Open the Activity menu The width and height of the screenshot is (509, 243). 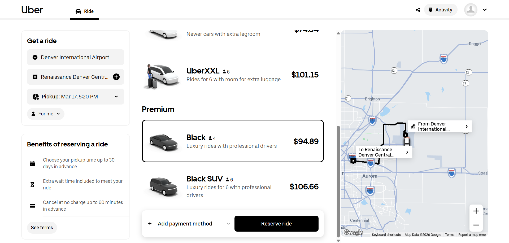coord(441,10)
